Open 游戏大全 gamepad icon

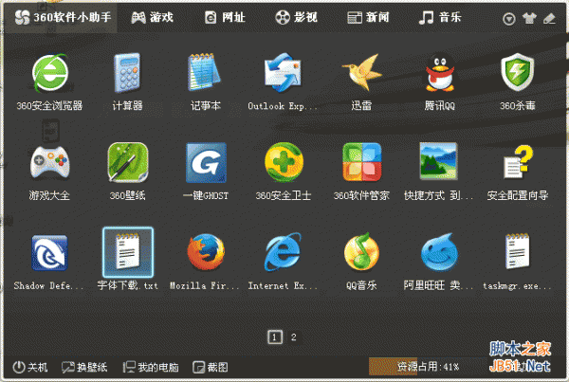click(49, 162)
